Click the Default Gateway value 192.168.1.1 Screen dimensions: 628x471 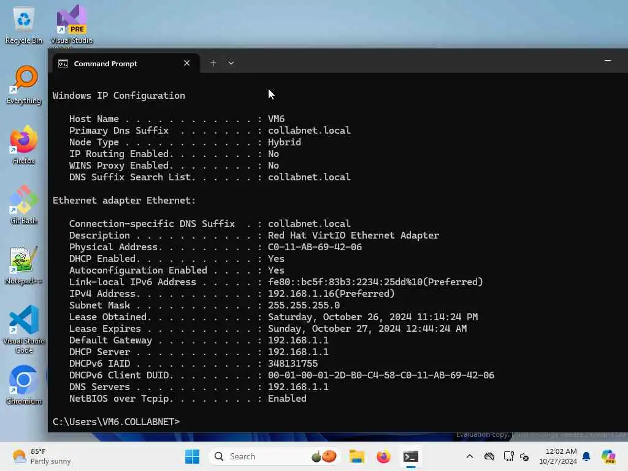(x=298, y=340)
